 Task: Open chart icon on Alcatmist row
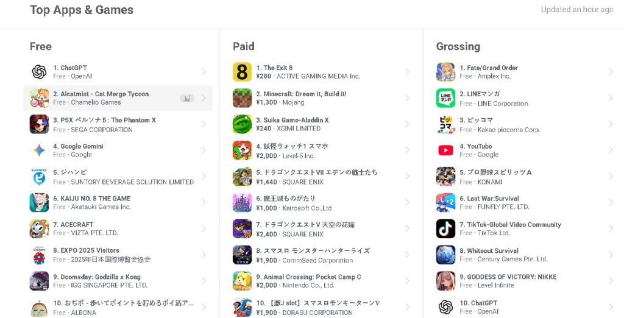[x=187, y=98]
